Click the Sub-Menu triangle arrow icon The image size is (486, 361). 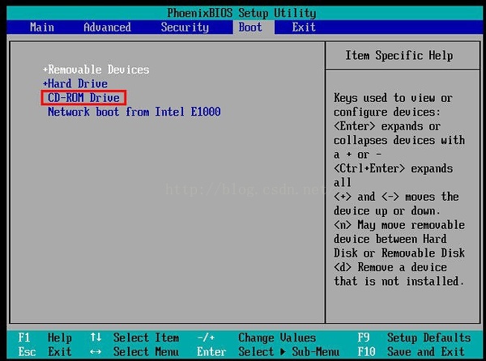tap(283, 352)
